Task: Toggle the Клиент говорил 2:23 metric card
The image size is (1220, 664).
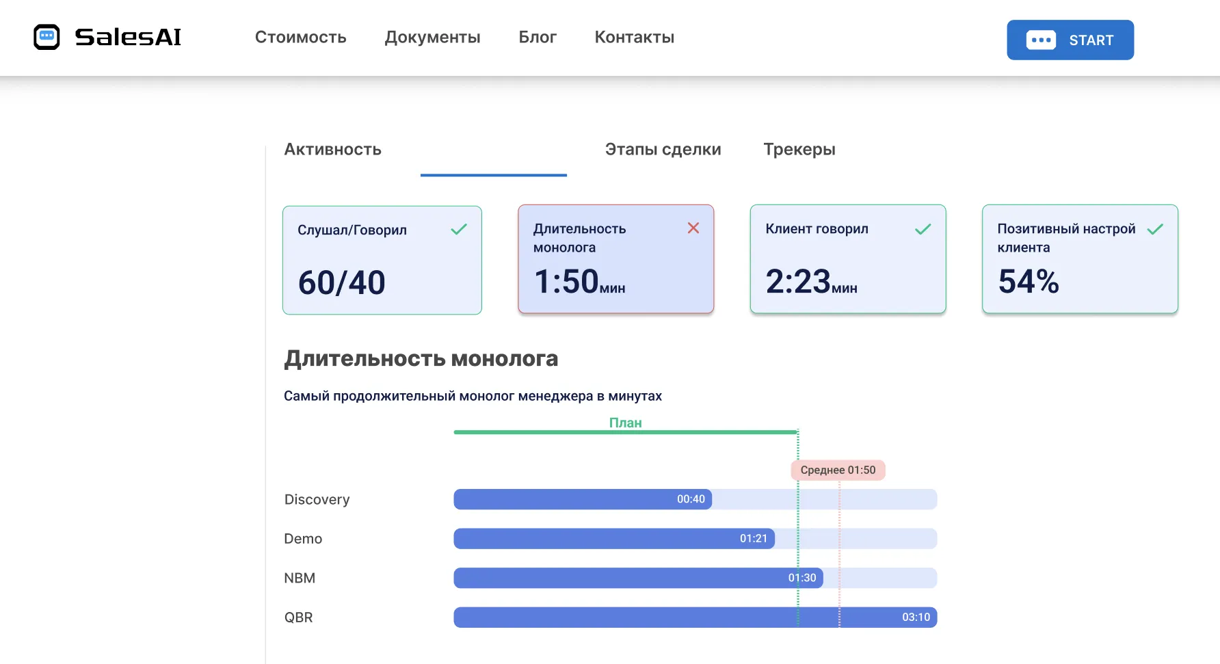Action: click(x=847, y=260)
